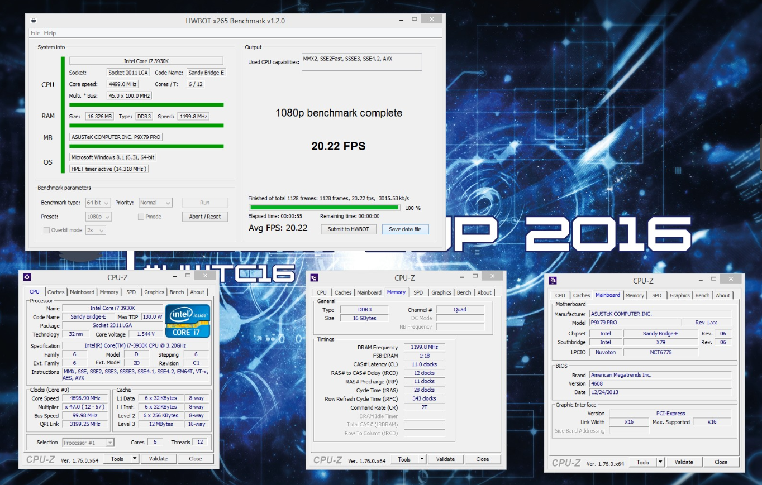Click the DRAM Frequency 1199.8 MHz value
The image size is (762, 485).
tap(423, 347)
